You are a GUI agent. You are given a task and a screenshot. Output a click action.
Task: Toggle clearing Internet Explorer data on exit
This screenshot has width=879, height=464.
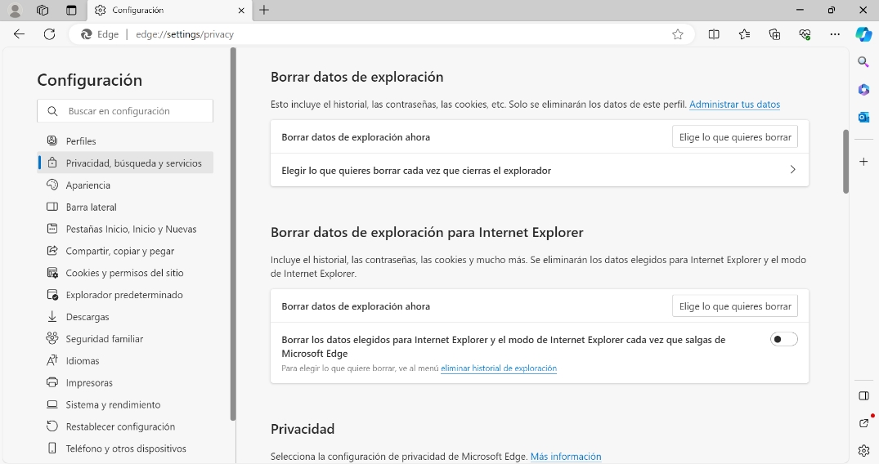[783, 339]
